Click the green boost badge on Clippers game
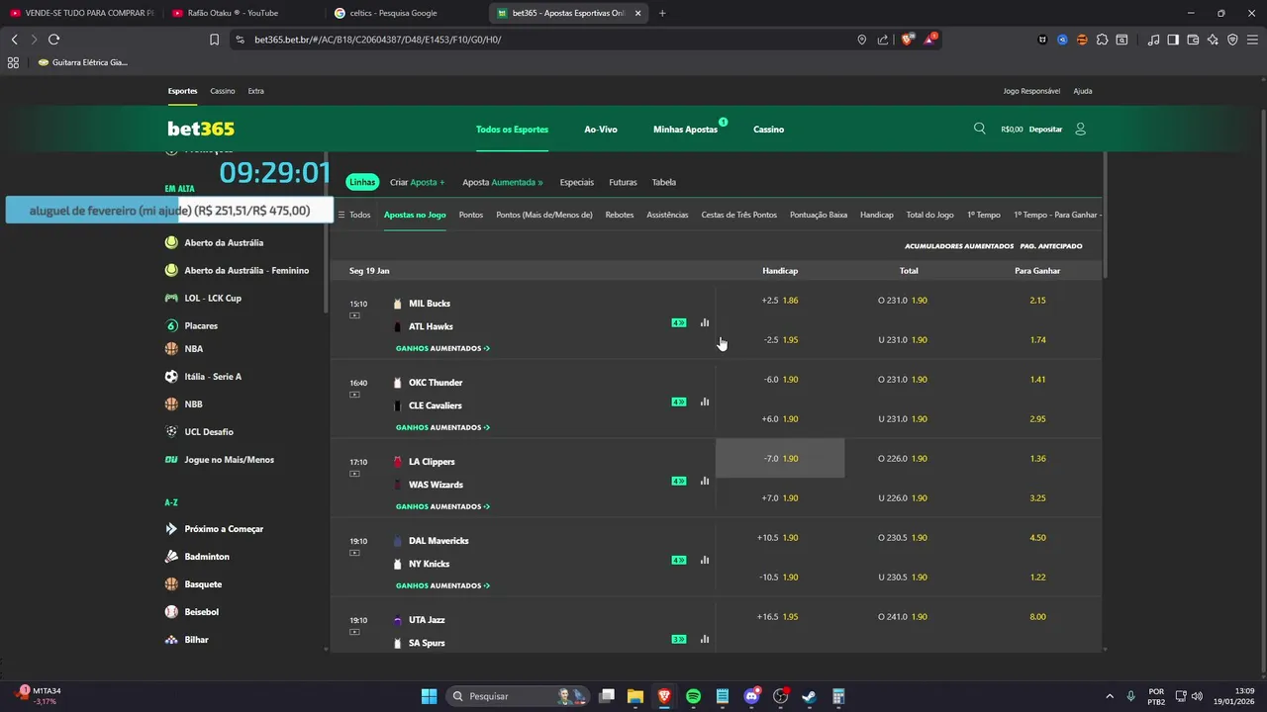The width and height of the screenshot is (1267, 712). [x=679, y=481]
